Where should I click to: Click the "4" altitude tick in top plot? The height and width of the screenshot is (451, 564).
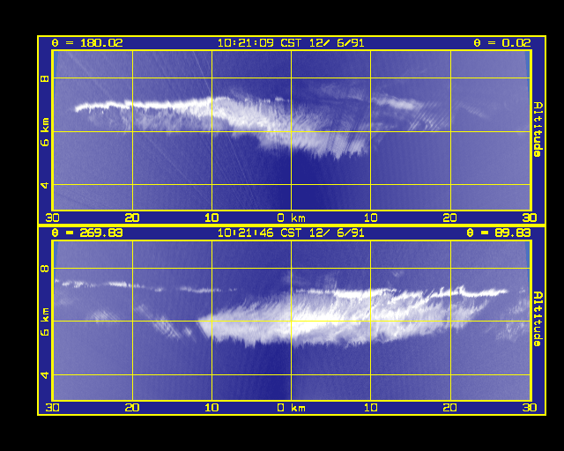(x=45, y=185)
